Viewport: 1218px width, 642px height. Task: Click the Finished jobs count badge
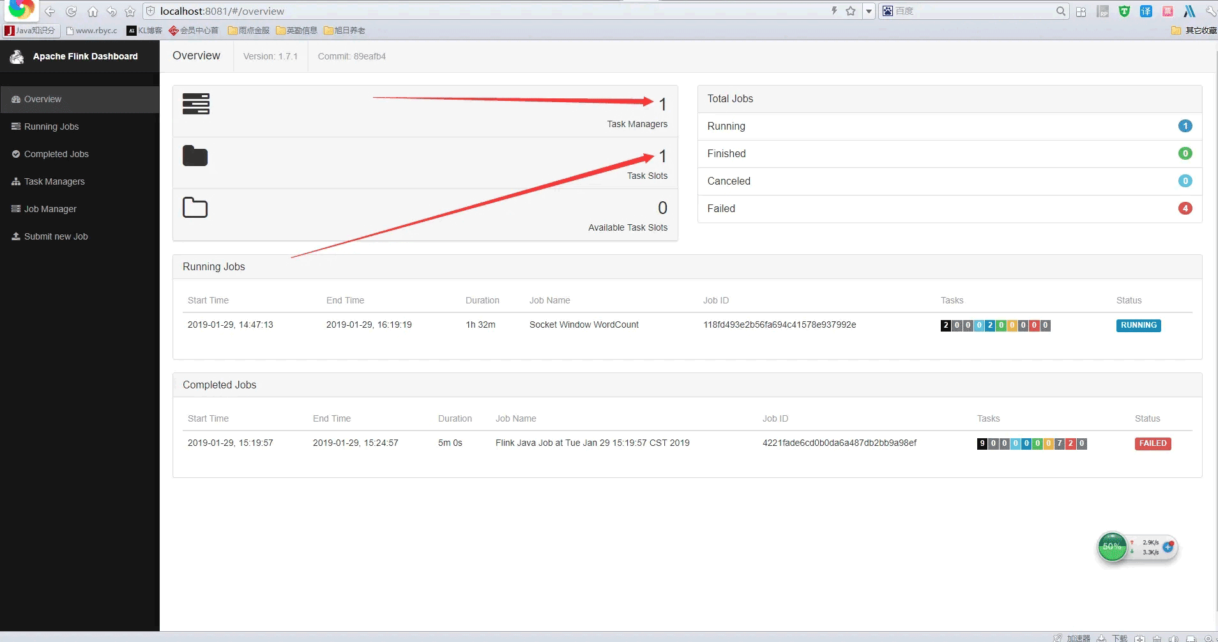coord(1185,153)
